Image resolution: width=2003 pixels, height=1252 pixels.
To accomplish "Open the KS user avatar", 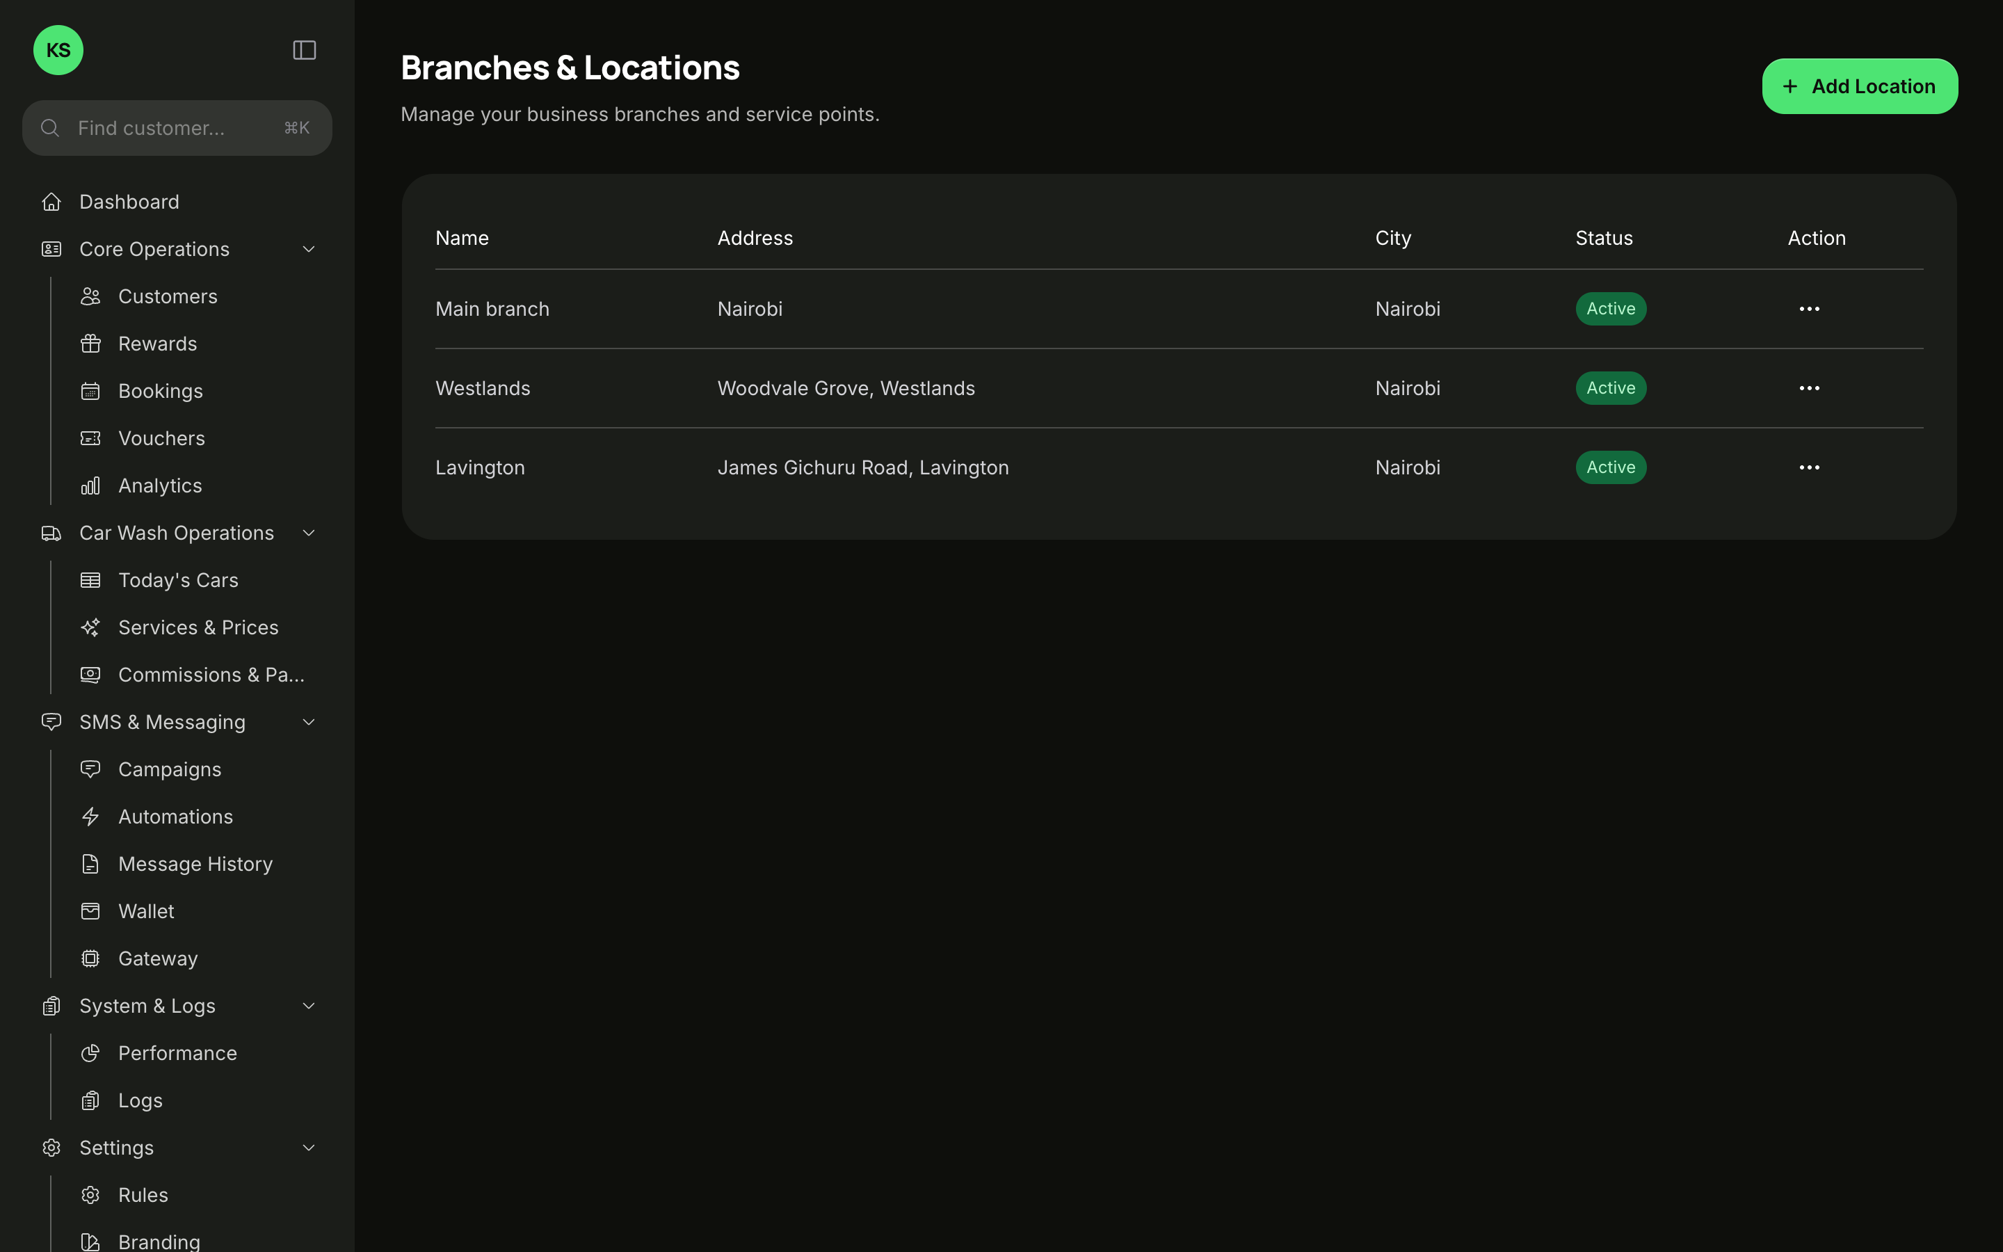I will (x=58, y=51).
